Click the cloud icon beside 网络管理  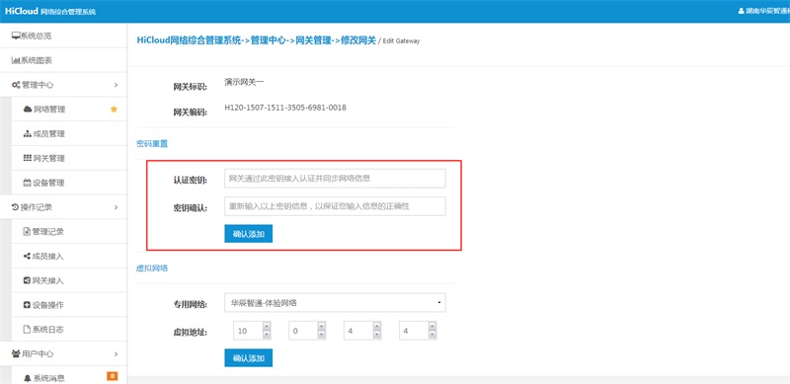[x=28, y=110]
